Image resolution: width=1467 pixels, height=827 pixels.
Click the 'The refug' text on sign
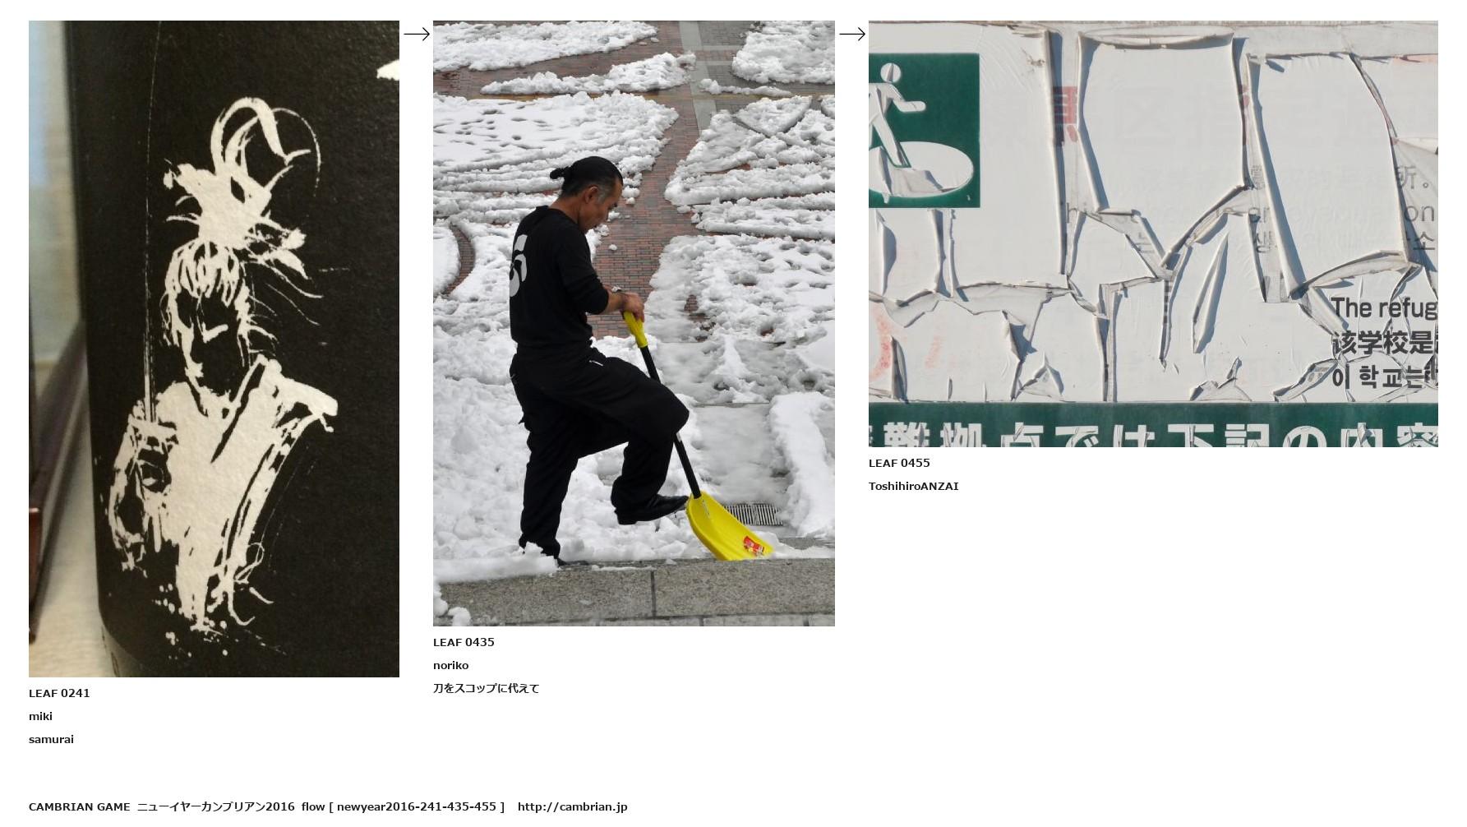coord(1383,308)
